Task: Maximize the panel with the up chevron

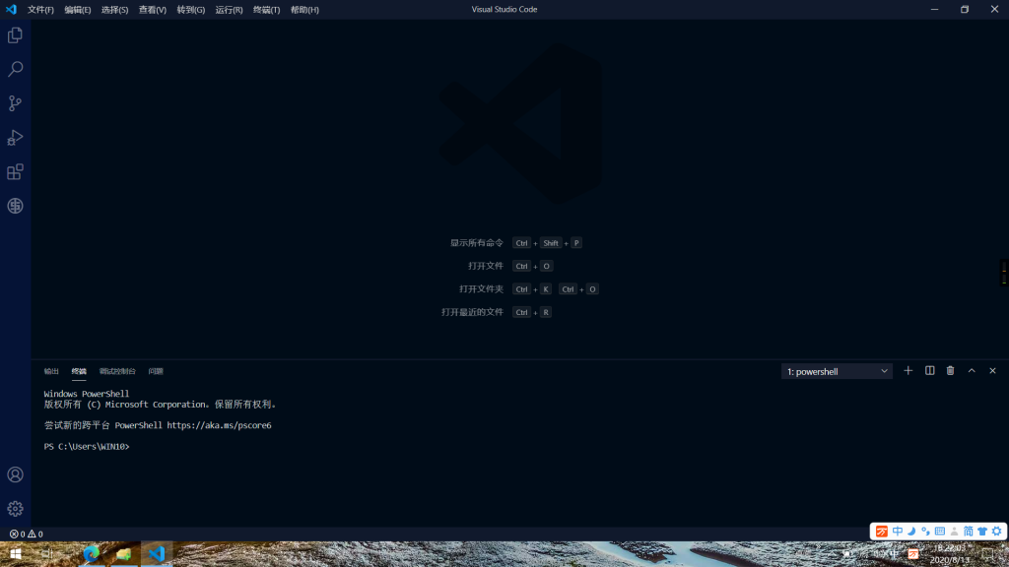Action: (972, 371)
